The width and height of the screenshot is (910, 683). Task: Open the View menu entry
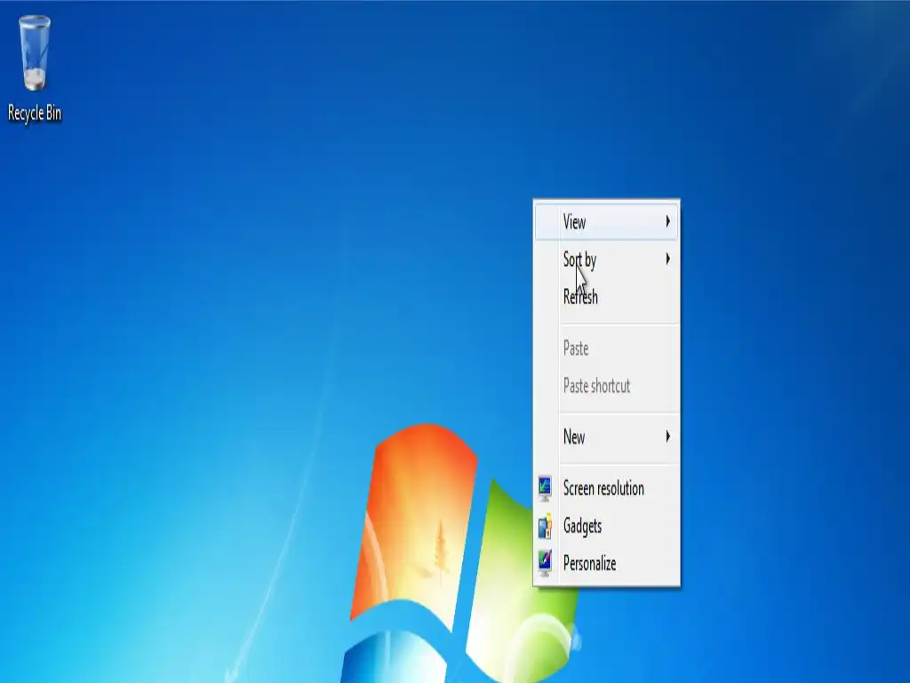(606, 221)
